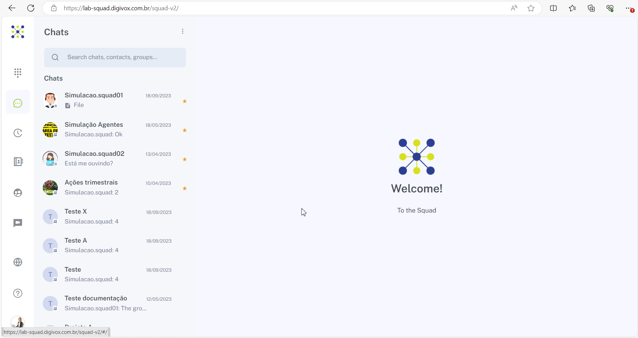
Task: Open the contacts book icon
Action: tap(18, 162)
